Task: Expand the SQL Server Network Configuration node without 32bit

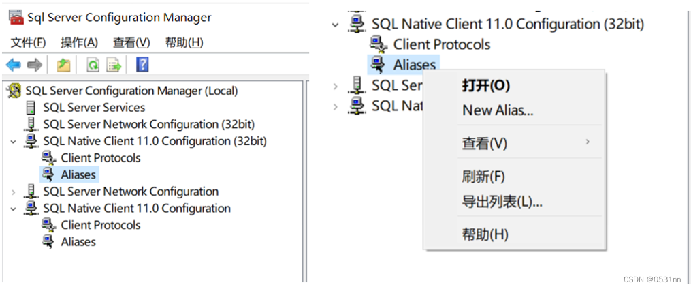Action: pos(13,192)
